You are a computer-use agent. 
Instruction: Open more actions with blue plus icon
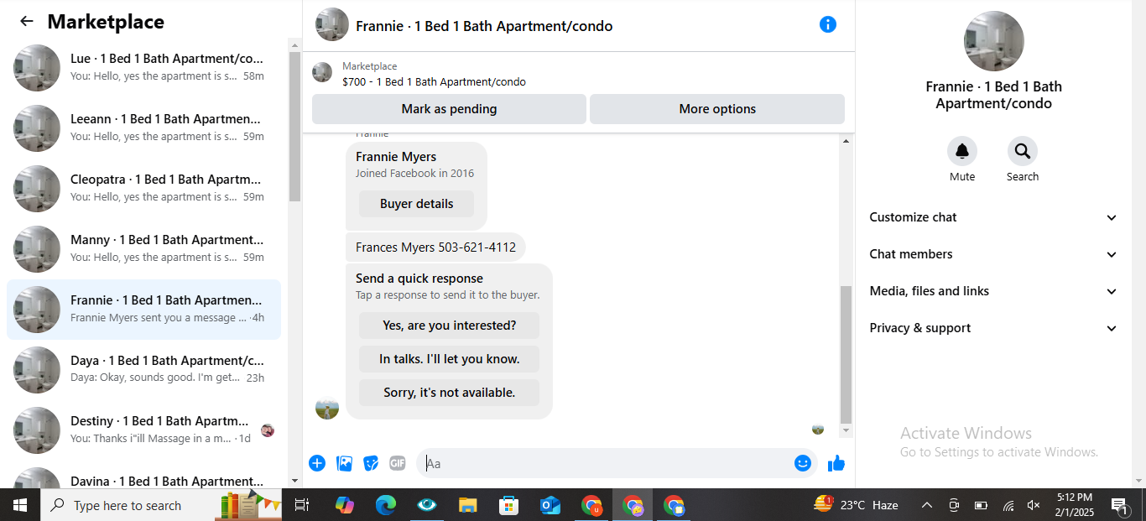(317, 463)
